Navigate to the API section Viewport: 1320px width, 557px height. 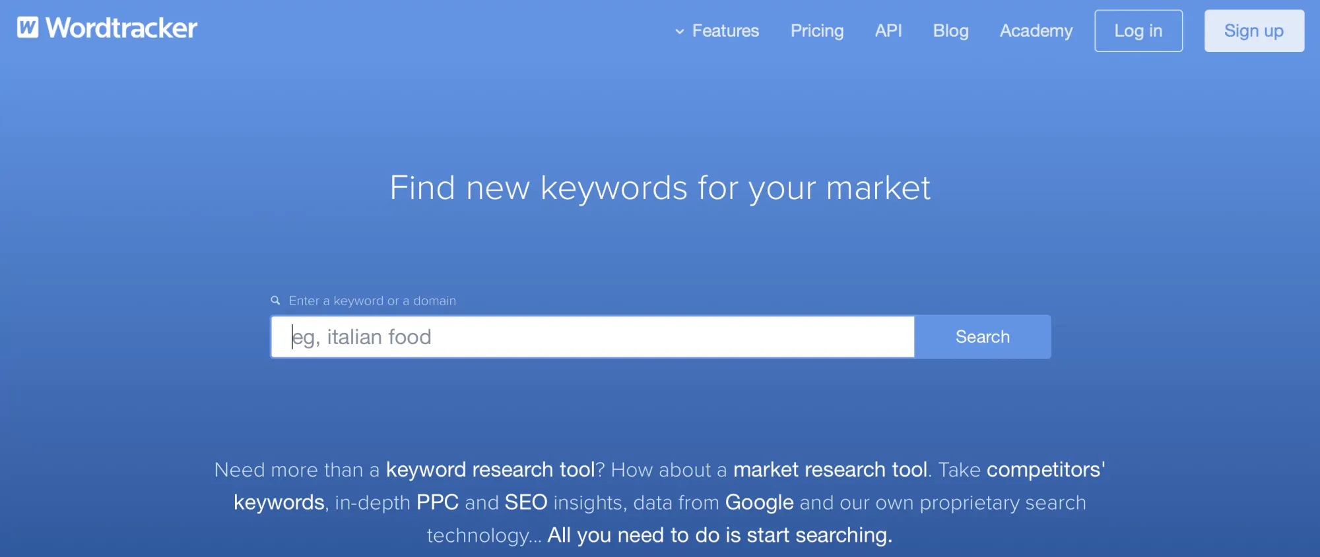click(x=888, y=30)
